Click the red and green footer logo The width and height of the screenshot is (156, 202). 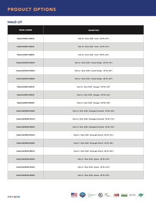[116, 195]
